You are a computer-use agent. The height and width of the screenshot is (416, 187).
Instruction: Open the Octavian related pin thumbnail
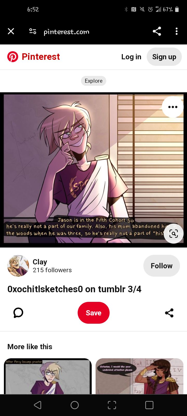click(x=139, y=376)
